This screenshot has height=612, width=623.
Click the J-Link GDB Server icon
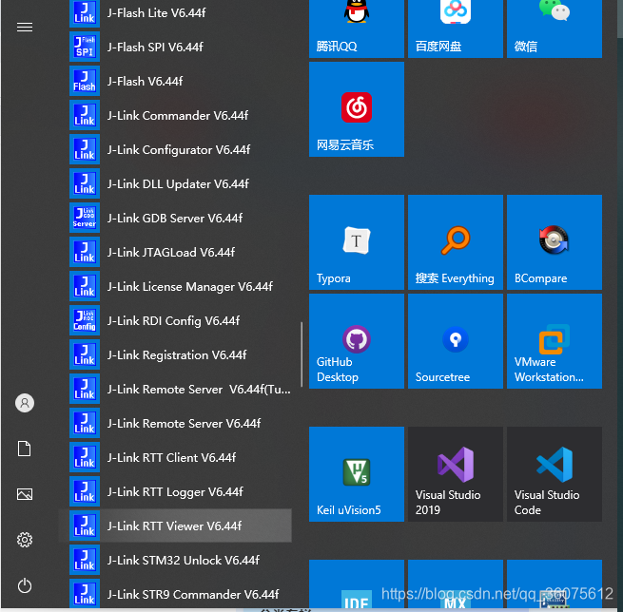click(x=85, y=218)
